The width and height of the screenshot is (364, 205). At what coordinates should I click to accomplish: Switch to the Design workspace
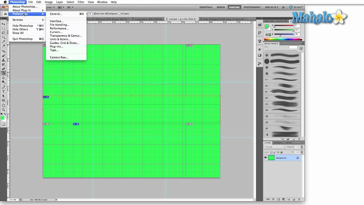[221, 7]
